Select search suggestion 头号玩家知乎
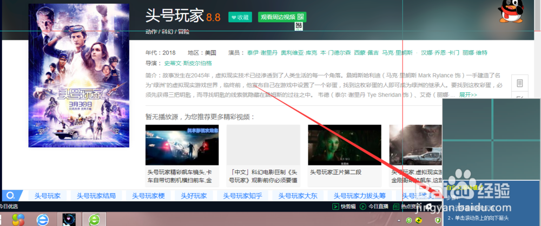Viewport: 541px width, 226px height. [242, 196]
